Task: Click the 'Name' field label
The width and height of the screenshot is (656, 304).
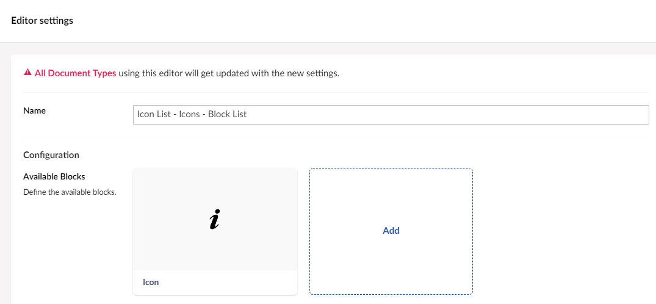Action: point(34,110)
